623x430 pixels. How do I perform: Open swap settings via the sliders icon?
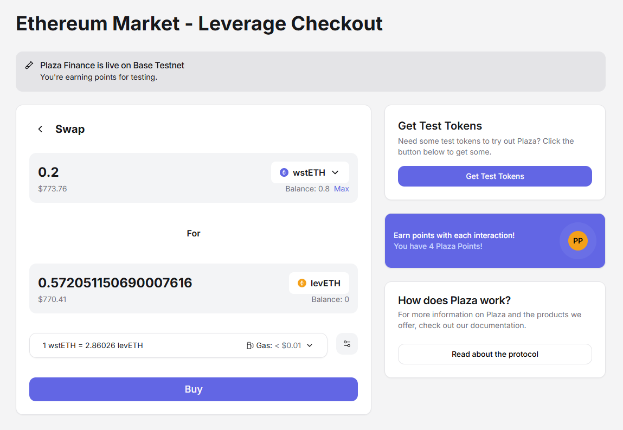pyautogui.click(x=347, y=344)
